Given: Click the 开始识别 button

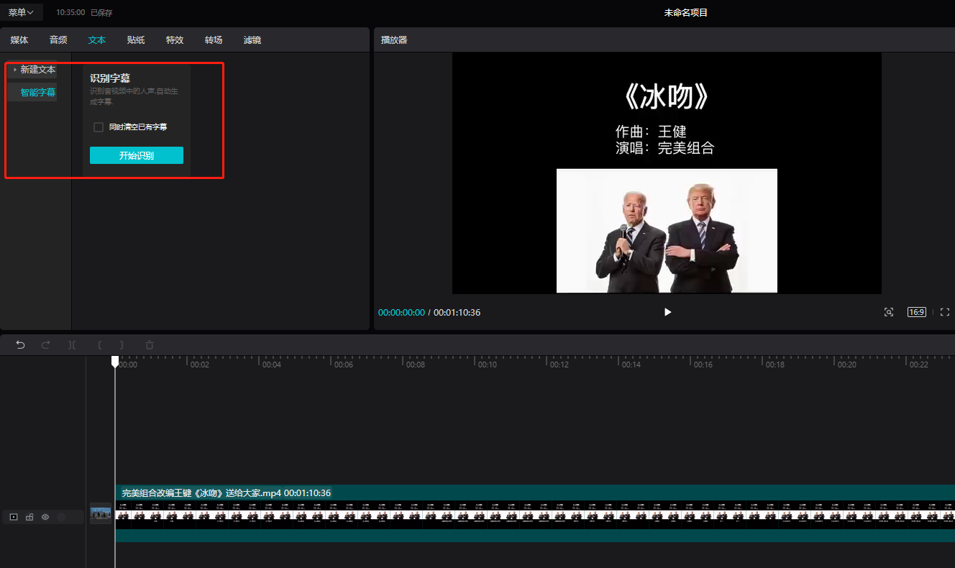Looking at the screenshot, I should [x=137, y=155].
